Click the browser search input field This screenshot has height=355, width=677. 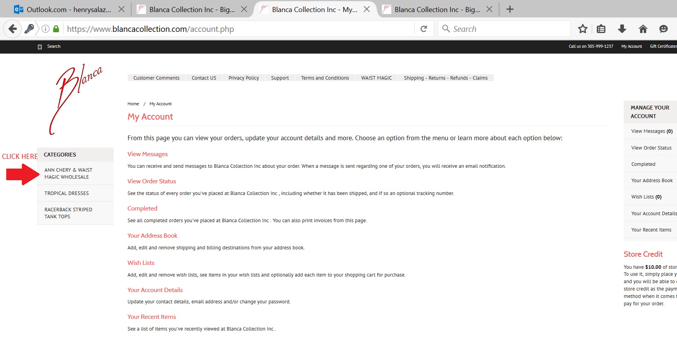point(506,29)
